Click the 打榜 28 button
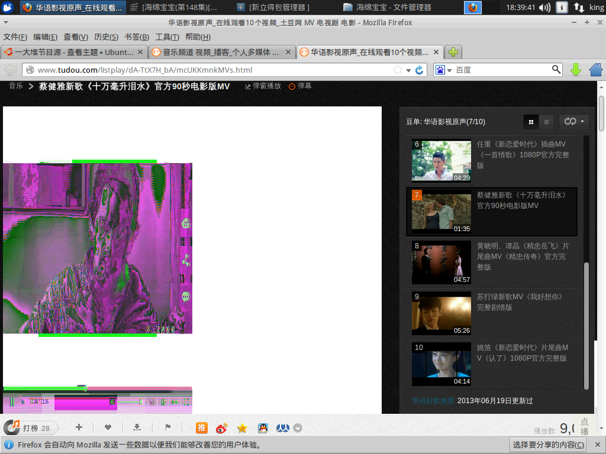This screenshot has width=606, height=454. pyautogui.click(x=31, y=428)
